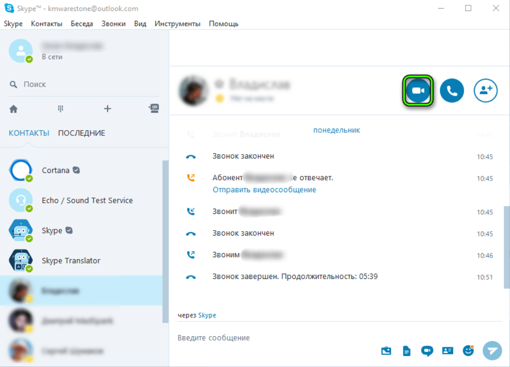Click the send file icon
Viewport: 510px width, 367px height.
(x=407, y=351)
